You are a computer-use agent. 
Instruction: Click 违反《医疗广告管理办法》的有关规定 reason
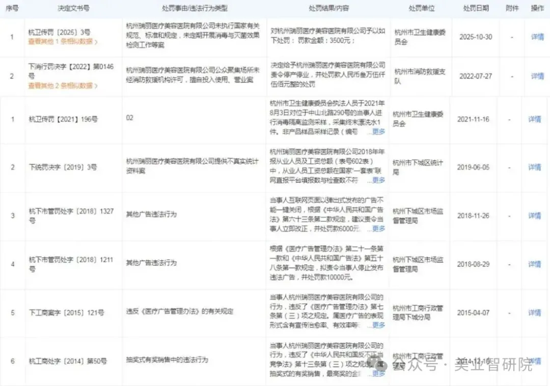(x=180, y=311)
